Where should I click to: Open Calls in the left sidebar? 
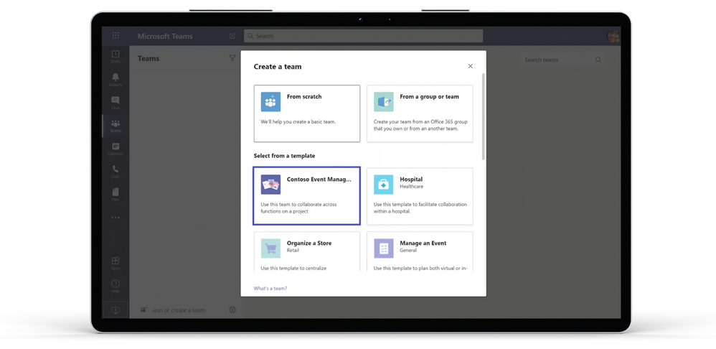click(x=116, y=172)
